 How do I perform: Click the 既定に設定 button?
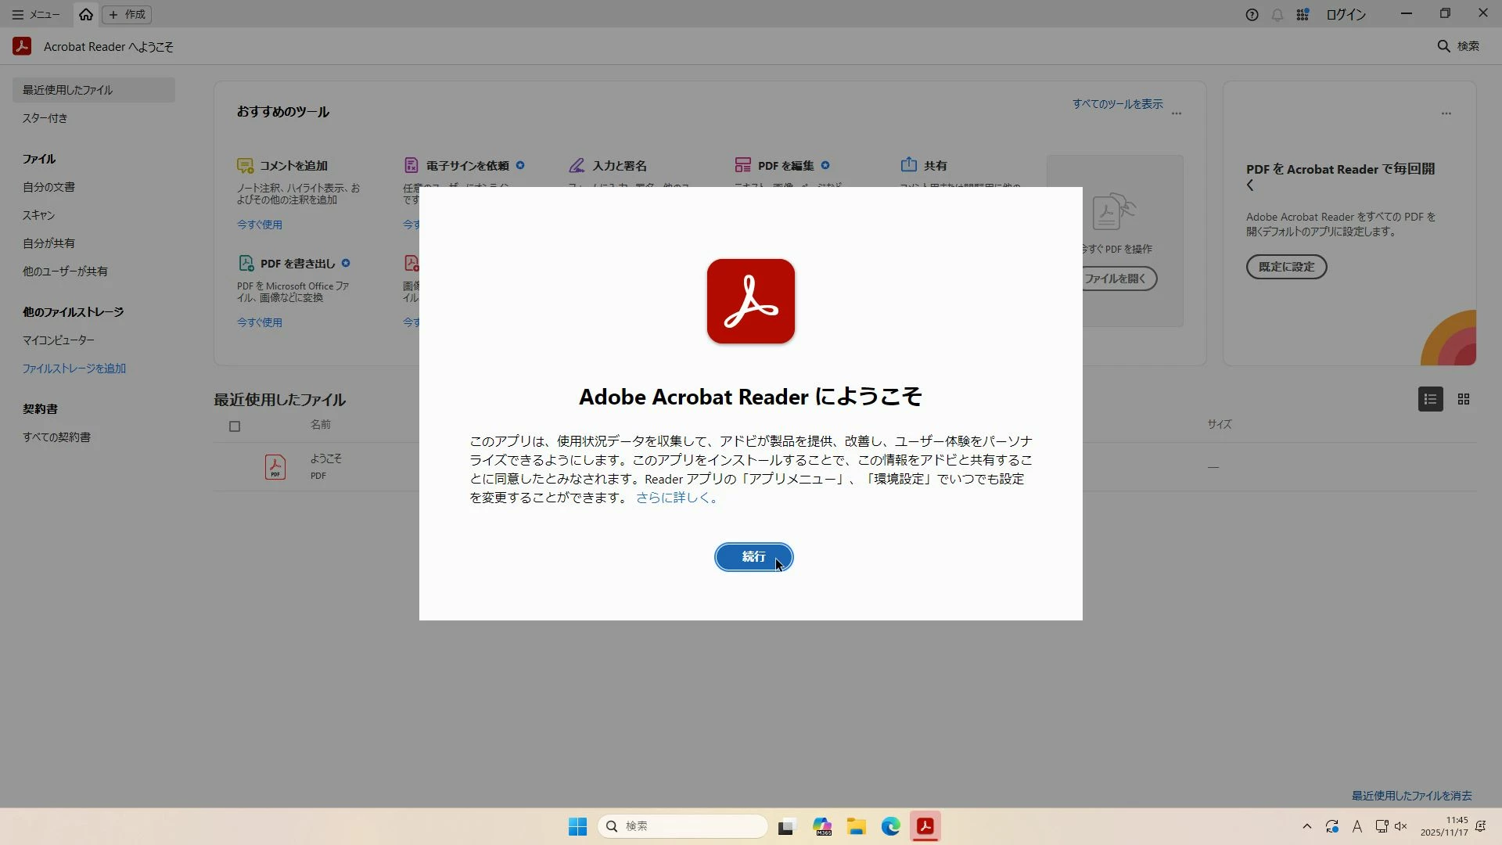1286,267
